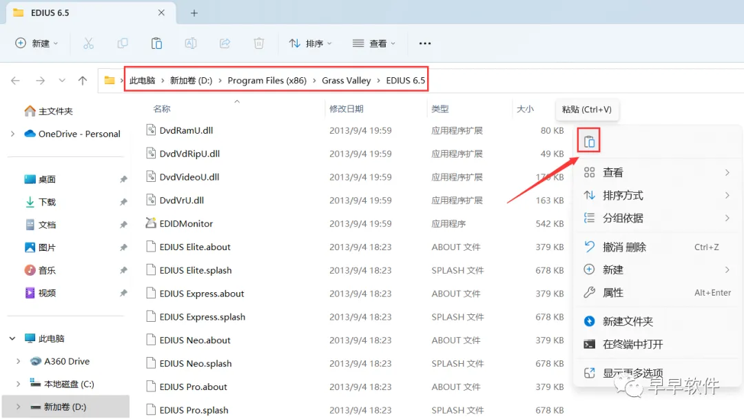The width and height of the screenshot is (744, 419).
Task: Click the Cut scissors icon in toolbar
Action: click(x=88, y=43)
